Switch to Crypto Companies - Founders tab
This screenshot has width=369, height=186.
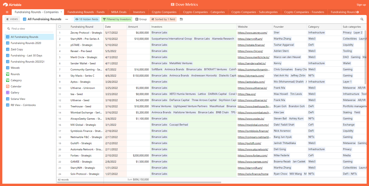coord(304,12)
